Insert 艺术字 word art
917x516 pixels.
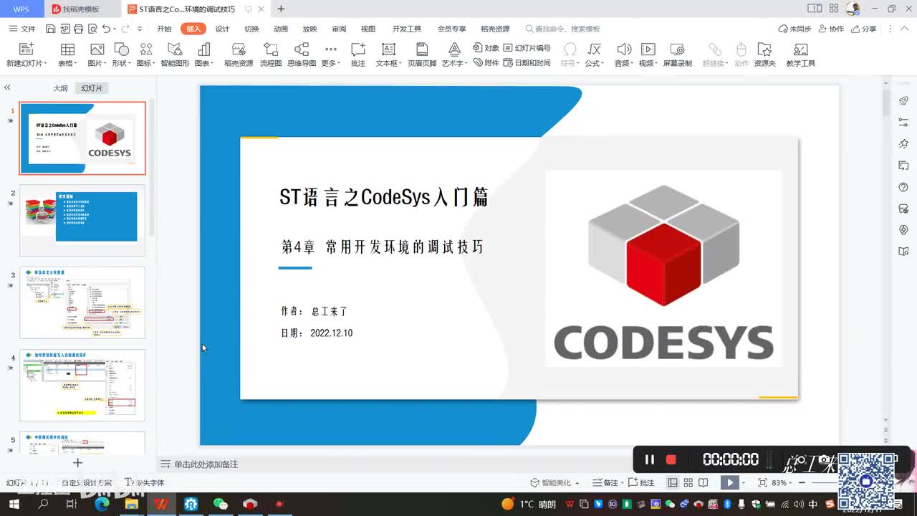(454, 54)
